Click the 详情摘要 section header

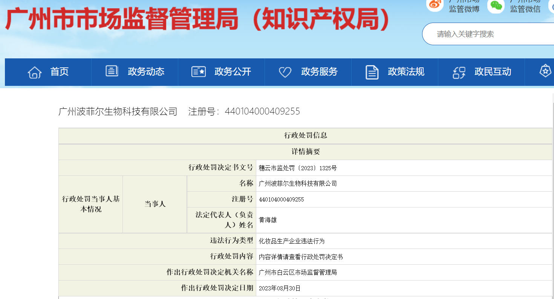coord(306,152)
